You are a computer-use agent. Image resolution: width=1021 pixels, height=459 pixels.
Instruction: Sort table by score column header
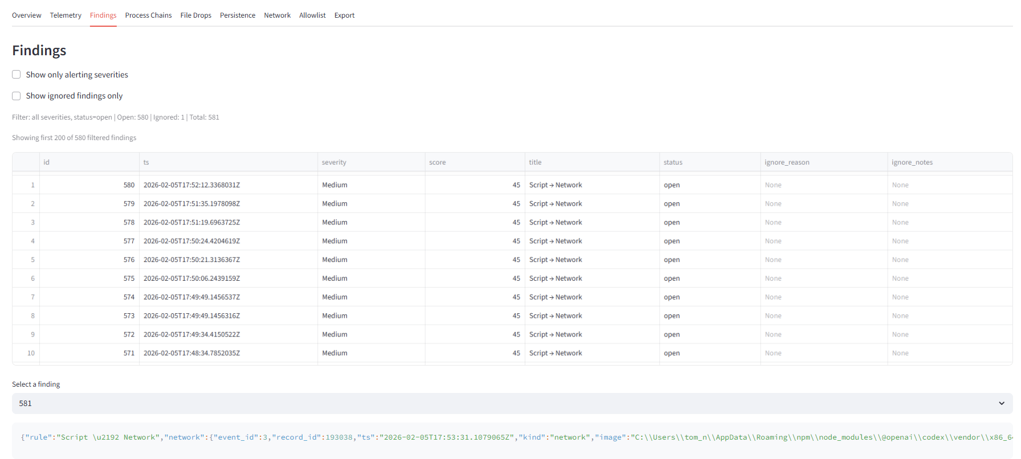pyautogui.click(x=438, y=162)
